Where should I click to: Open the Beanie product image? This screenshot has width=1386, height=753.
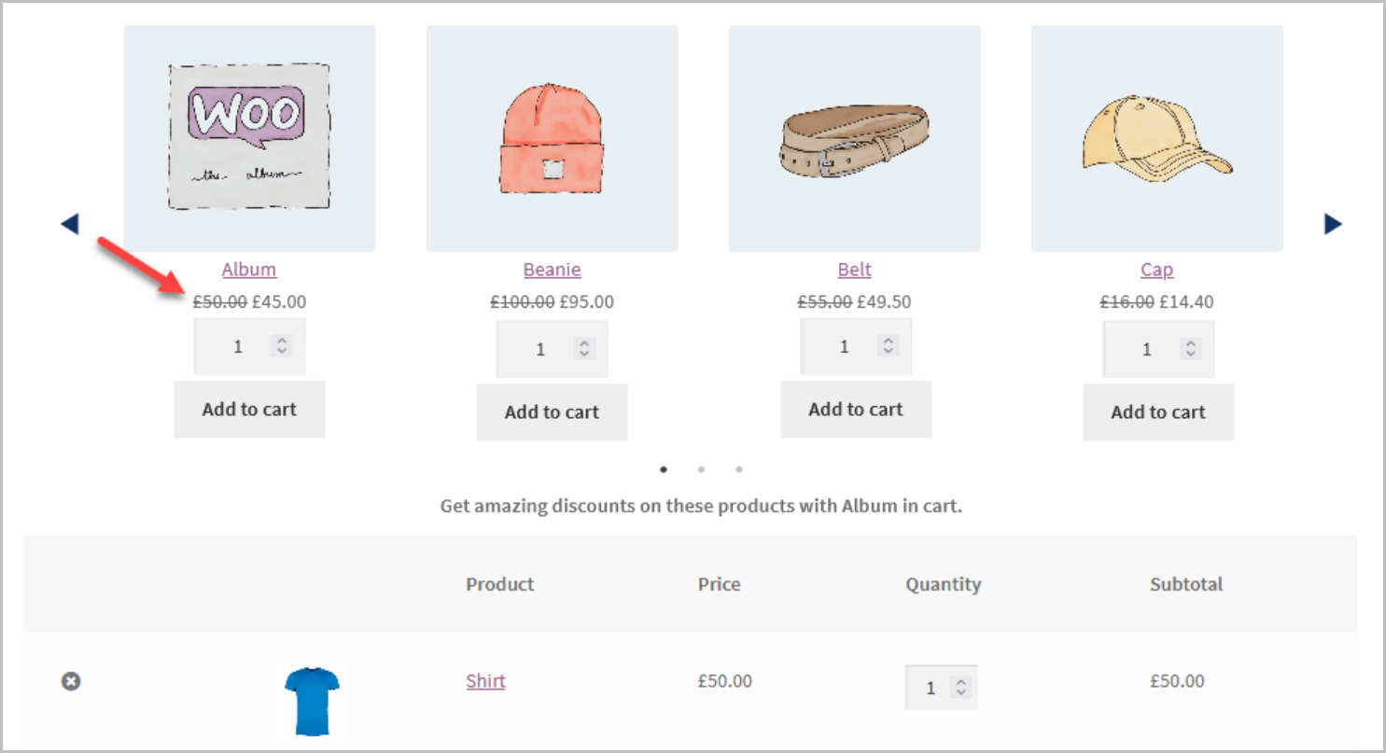point(552,138)
